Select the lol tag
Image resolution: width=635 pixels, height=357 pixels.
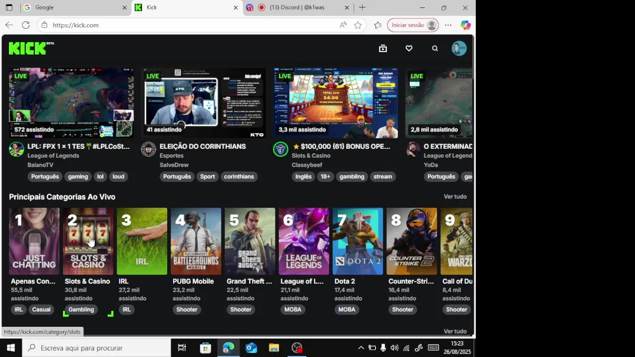[x=100, y=177]
